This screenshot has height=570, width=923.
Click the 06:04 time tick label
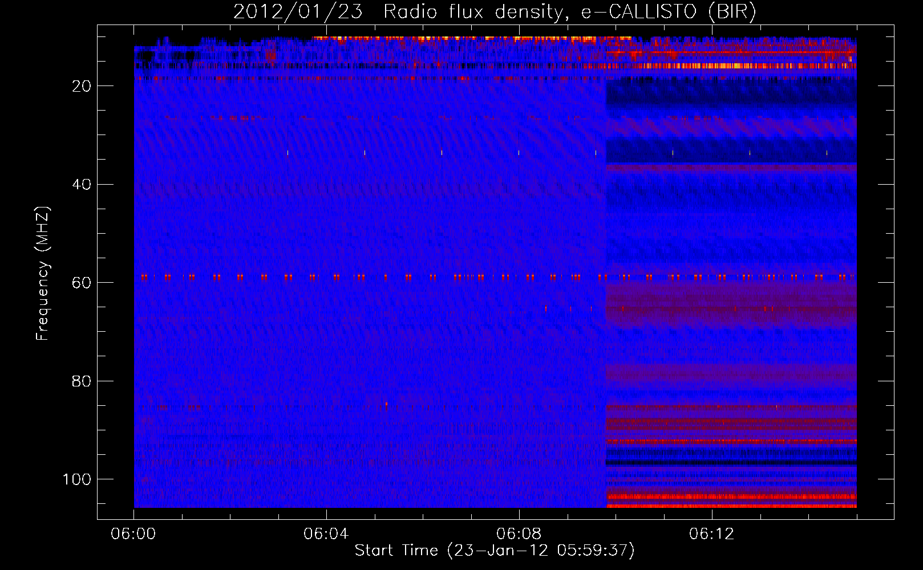tap(326, 534)
